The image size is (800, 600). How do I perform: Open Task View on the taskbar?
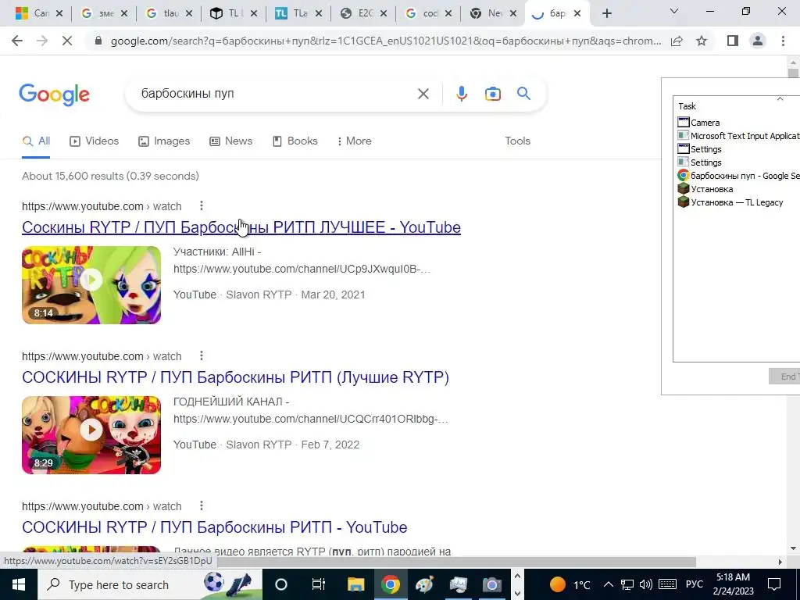(x=319, y=584)
